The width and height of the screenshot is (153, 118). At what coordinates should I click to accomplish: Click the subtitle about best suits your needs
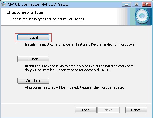pos(47,19)
